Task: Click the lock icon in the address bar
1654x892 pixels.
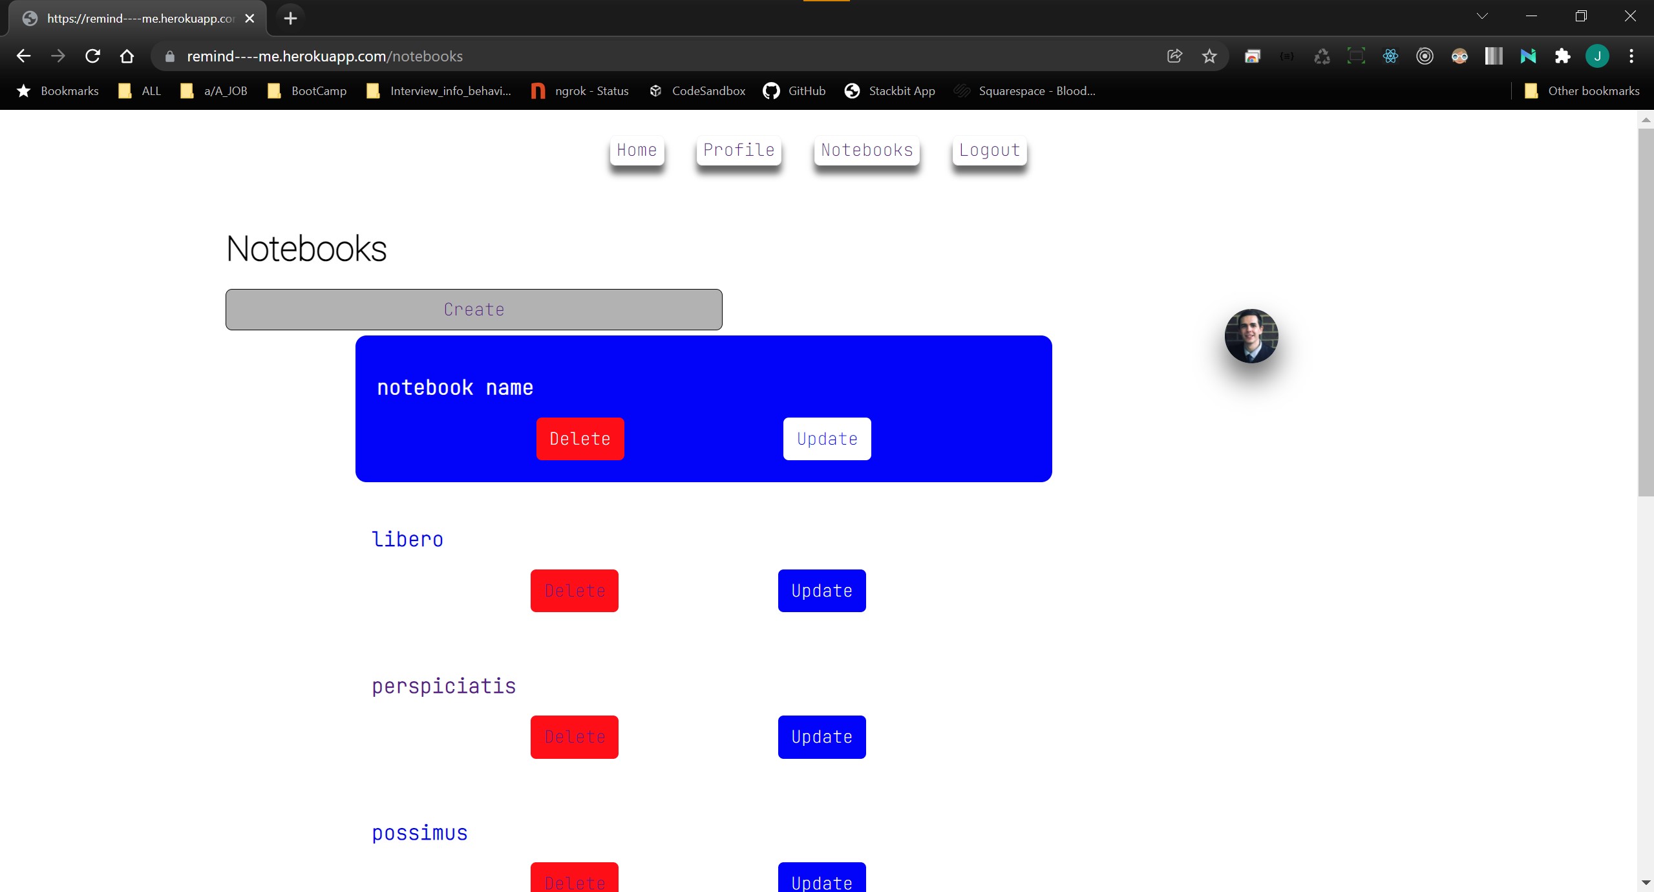Action: [x=169, y=56]
